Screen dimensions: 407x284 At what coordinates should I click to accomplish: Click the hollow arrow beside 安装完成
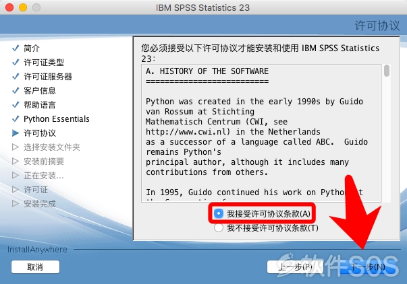pyautogui.click(x=16, y=203)
